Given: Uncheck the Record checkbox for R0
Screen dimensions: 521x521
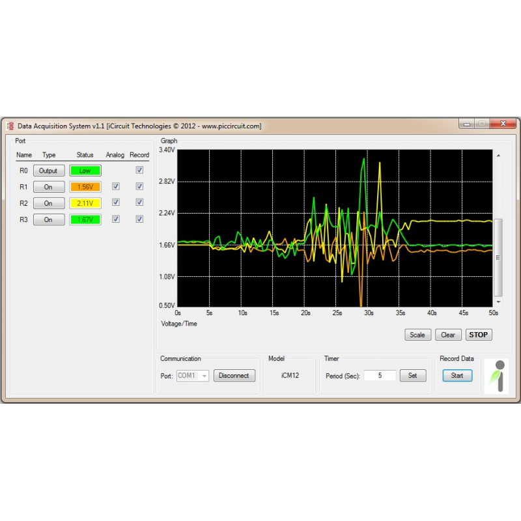Looking at the screenshot, I should click(139, 170).
